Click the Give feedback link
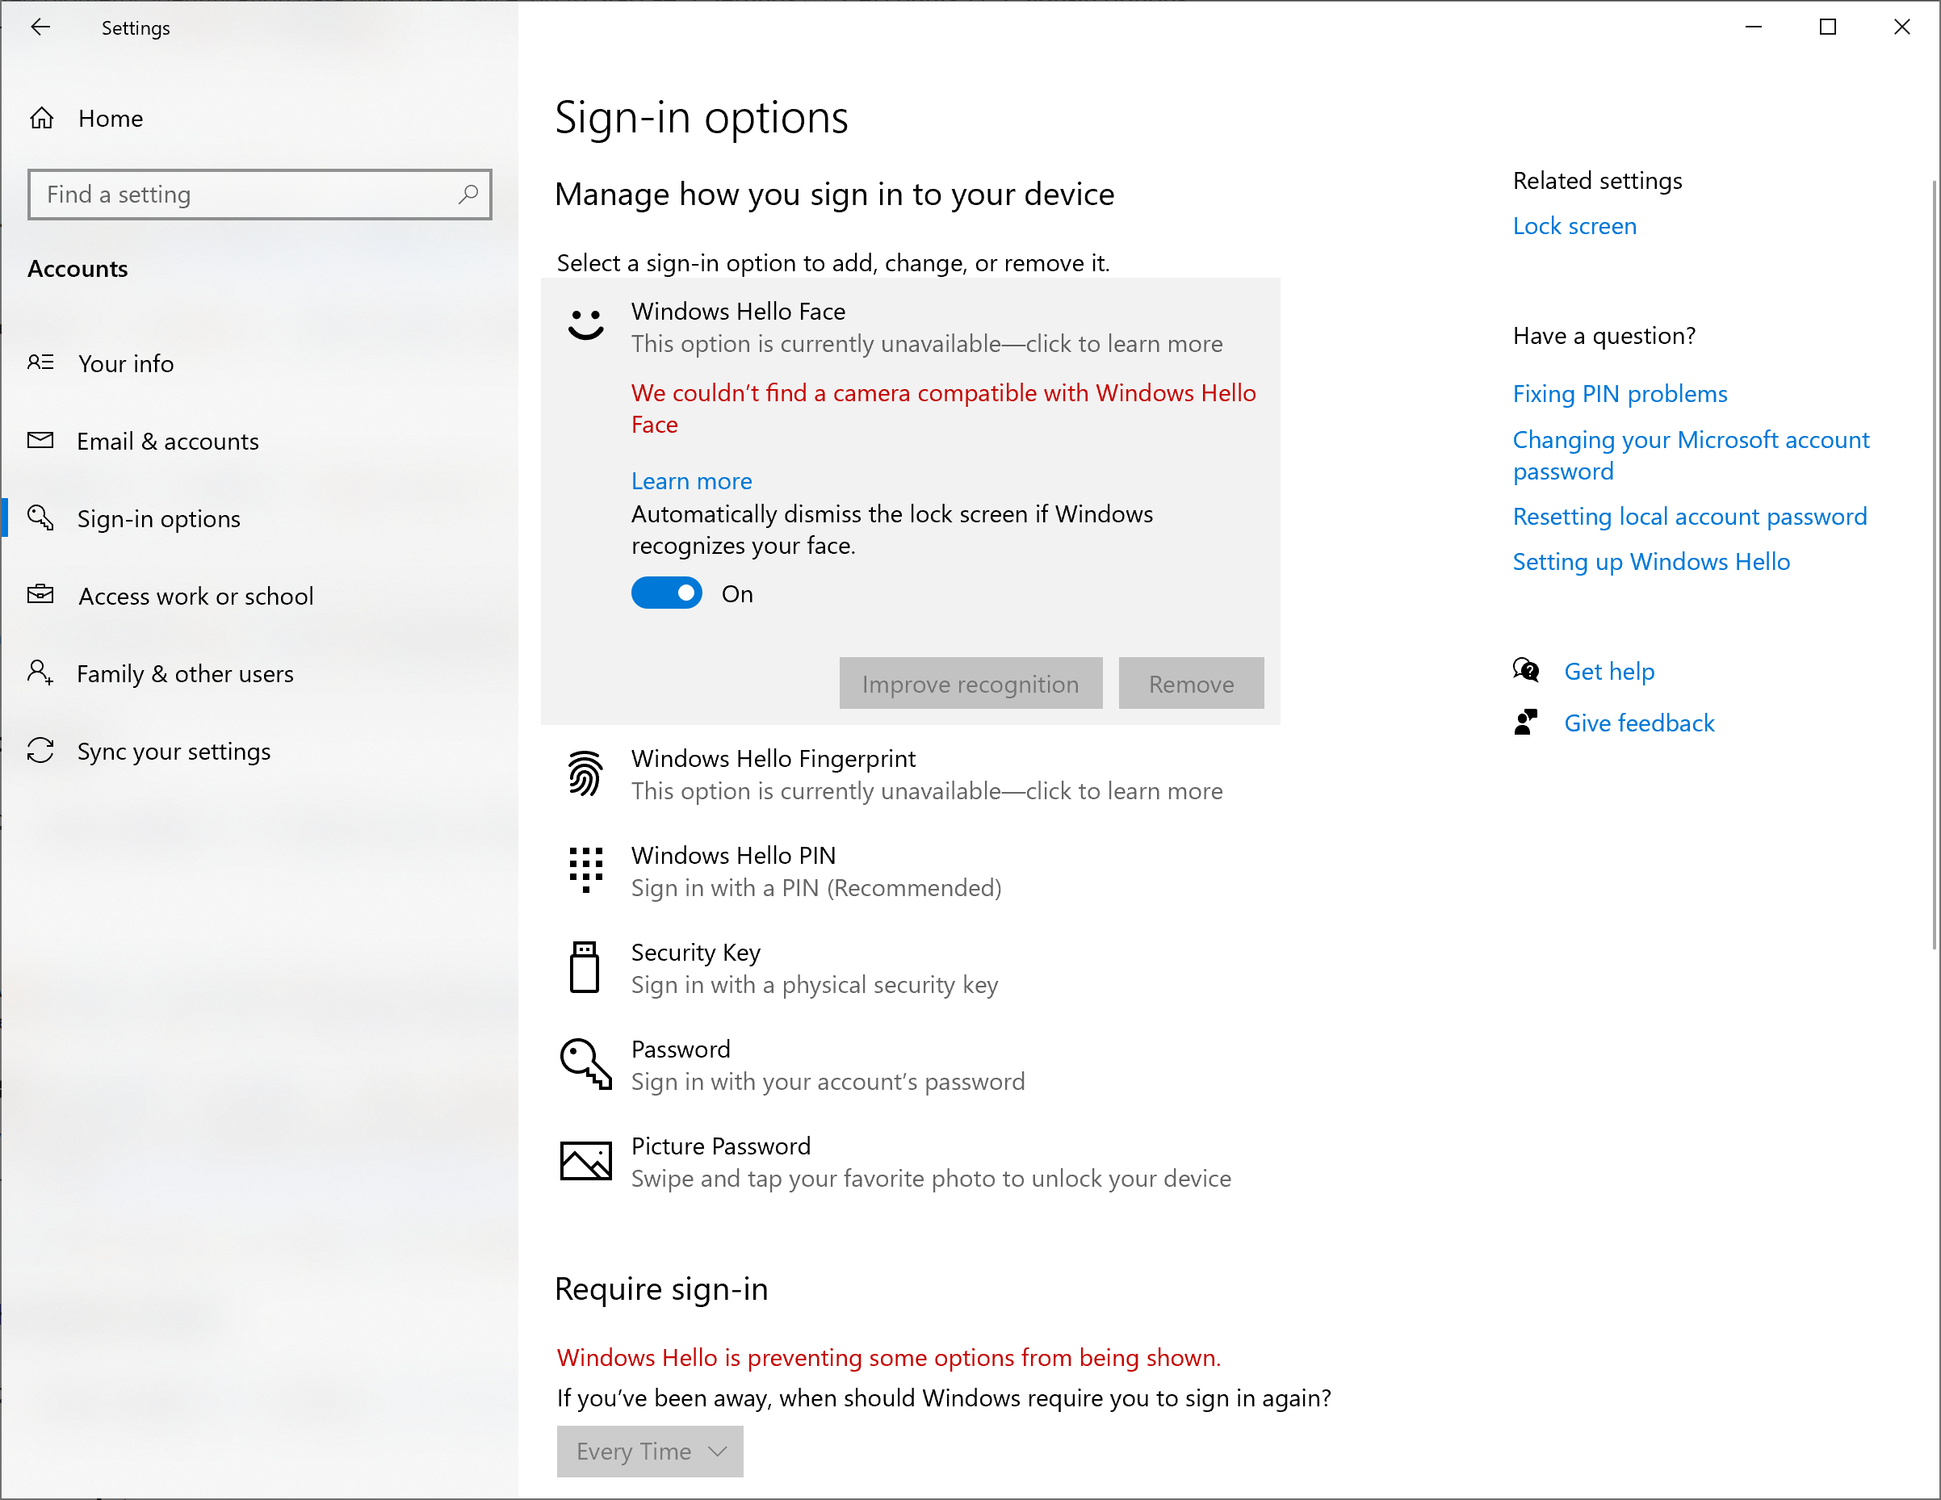 point(1639,723)
